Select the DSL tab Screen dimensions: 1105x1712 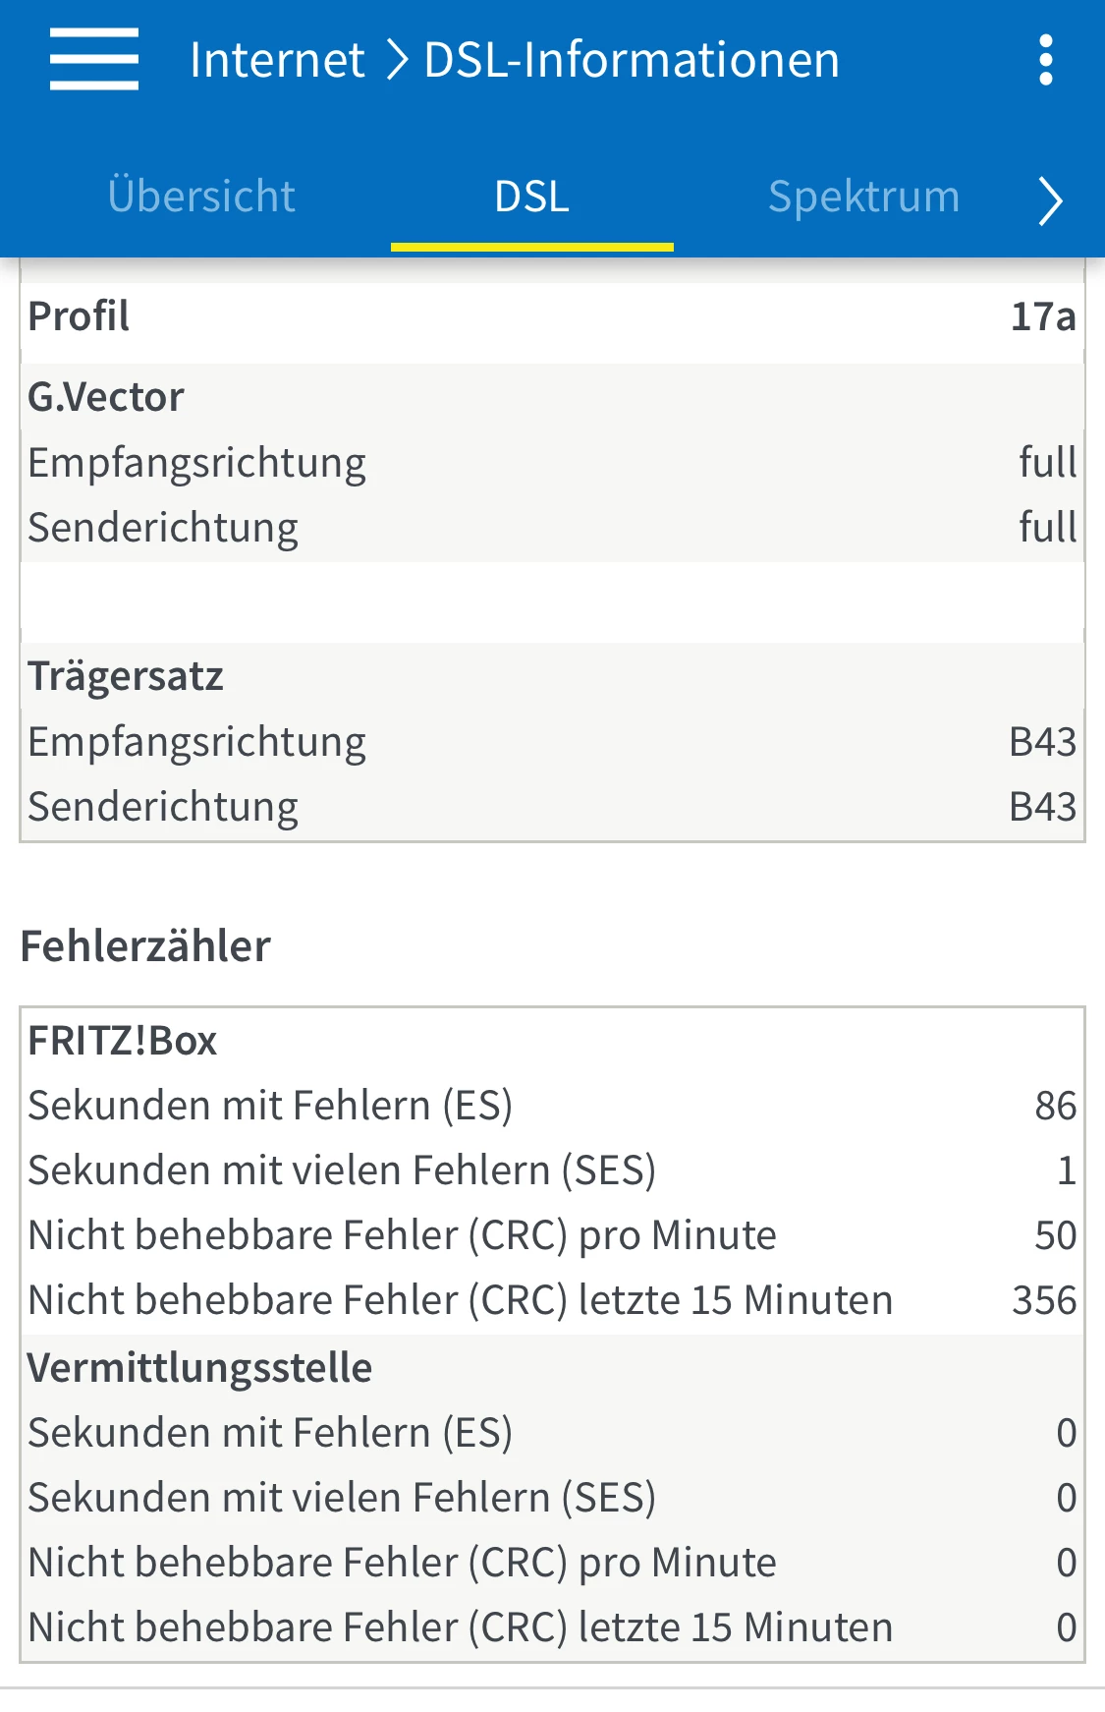(531, 197)
